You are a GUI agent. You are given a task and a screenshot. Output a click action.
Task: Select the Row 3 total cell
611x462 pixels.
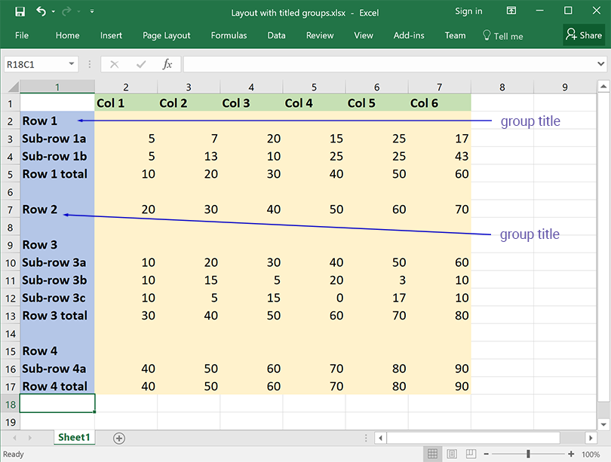click(57, 316)
